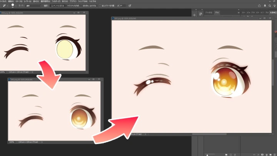Open the Discover lightbulb icon

275,6
